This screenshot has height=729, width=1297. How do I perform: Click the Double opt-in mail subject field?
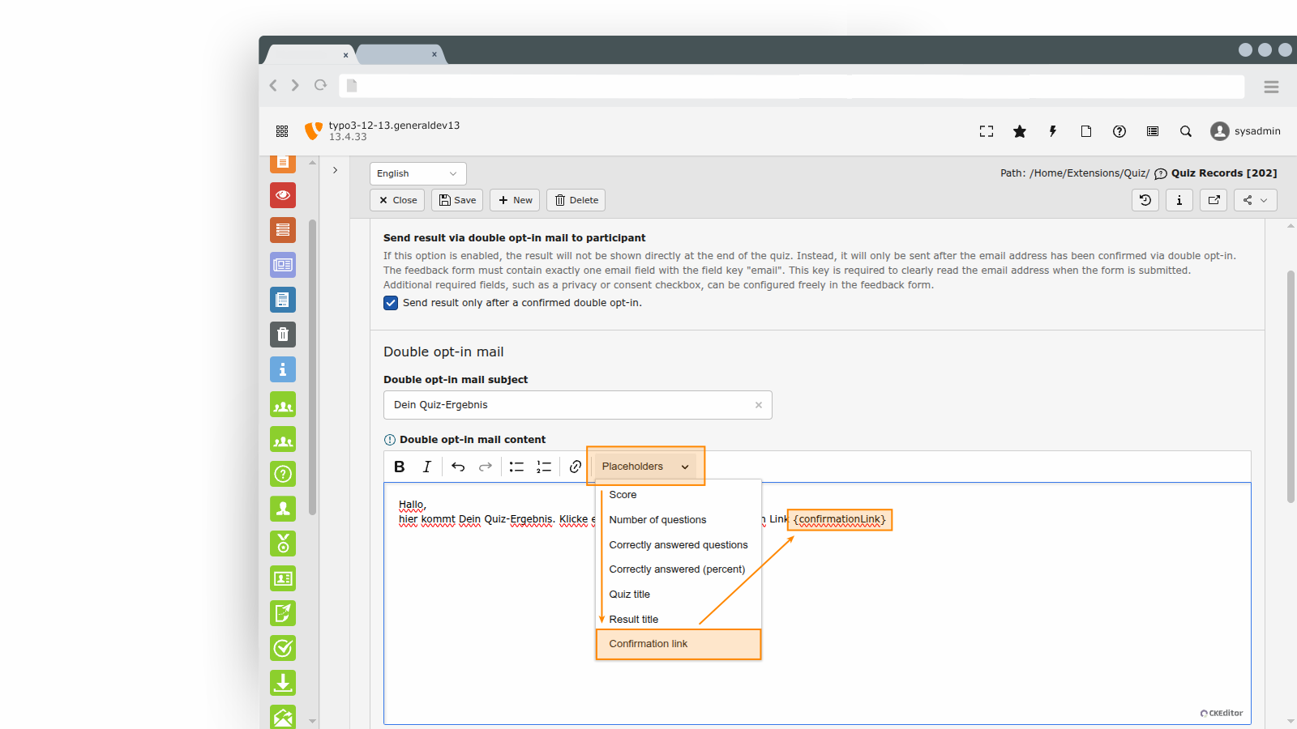(577, 405)
